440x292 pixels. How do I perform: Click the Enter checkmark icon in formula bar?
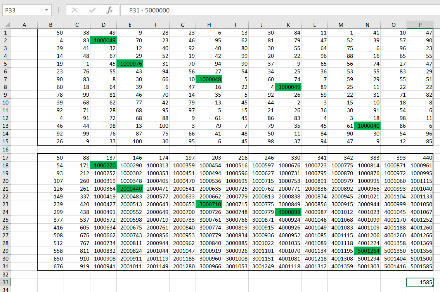92,10
